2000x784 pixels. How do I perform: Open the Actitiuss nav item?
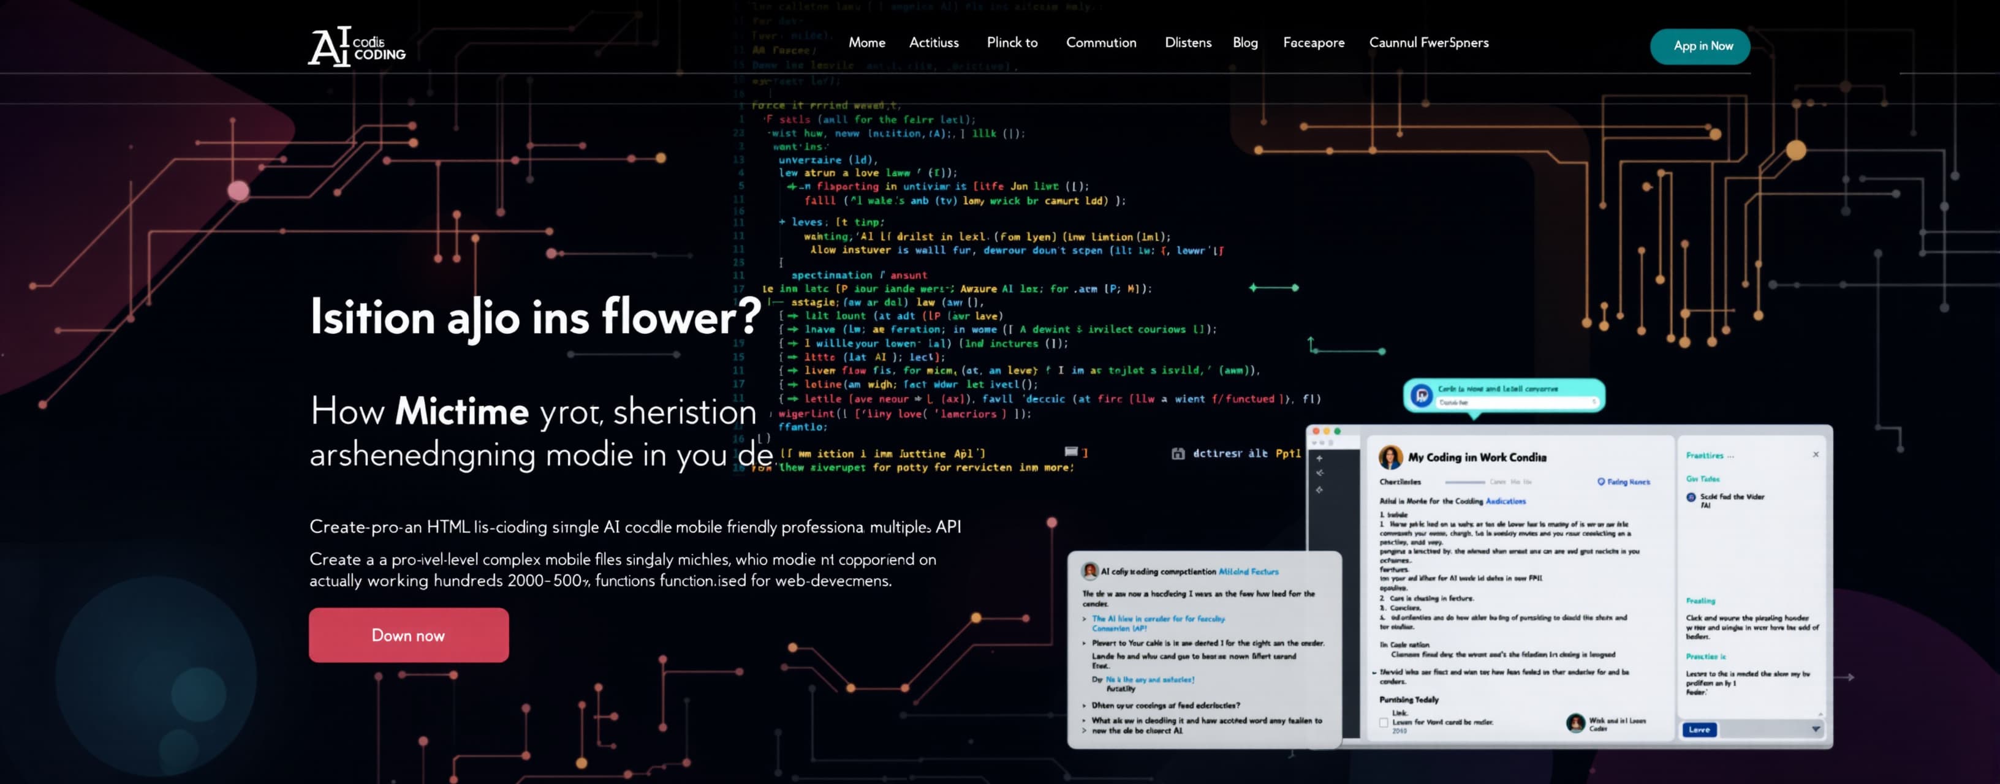933,43
